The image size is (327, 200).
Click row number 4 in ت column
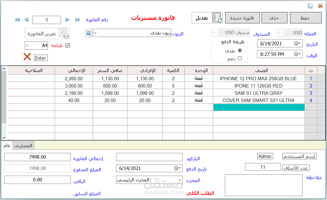pos(311,100)
